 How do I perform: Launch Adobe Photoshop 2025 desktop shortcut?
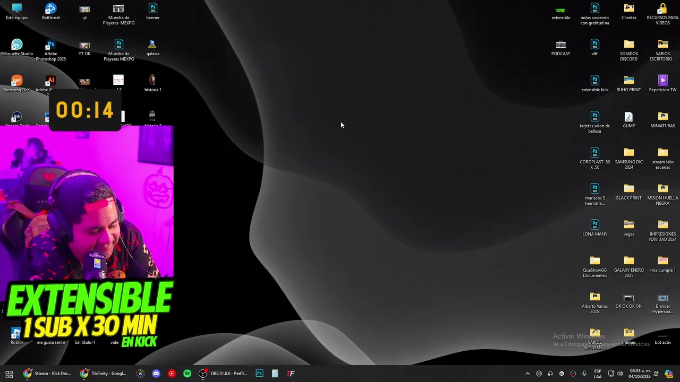[x=51, y=50]
